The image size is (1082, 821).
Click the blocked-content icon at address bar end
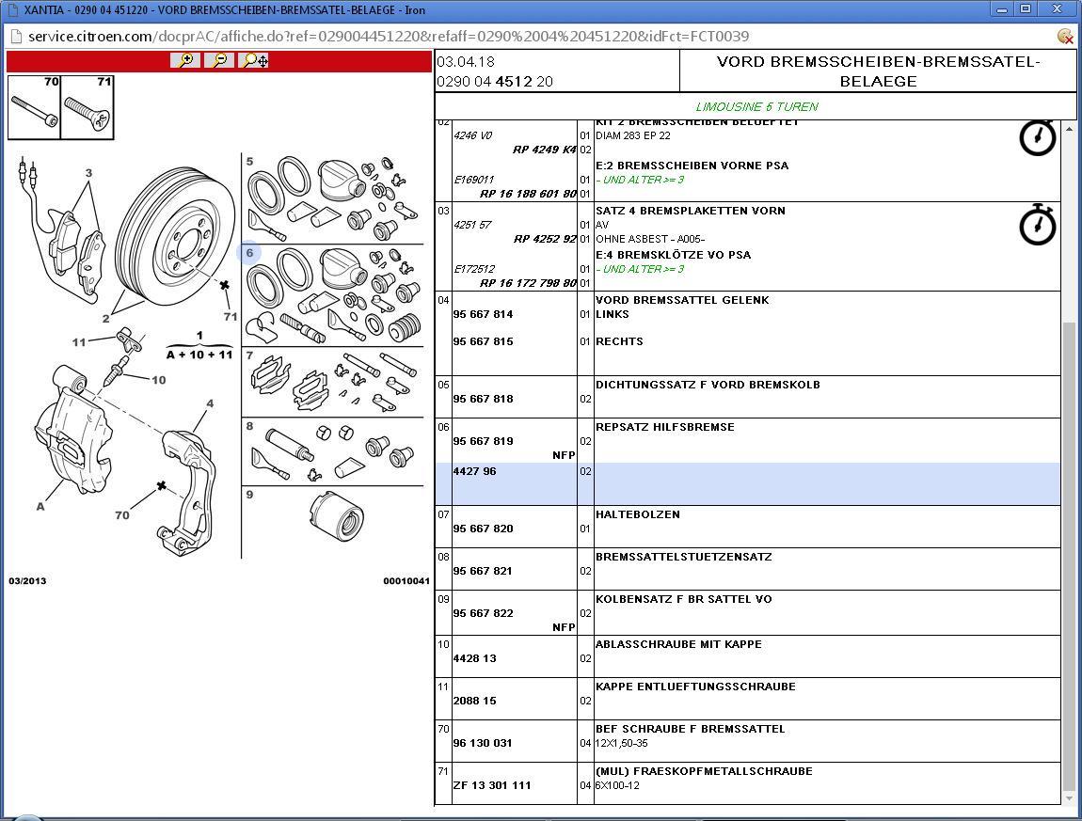coord(1065,37)
